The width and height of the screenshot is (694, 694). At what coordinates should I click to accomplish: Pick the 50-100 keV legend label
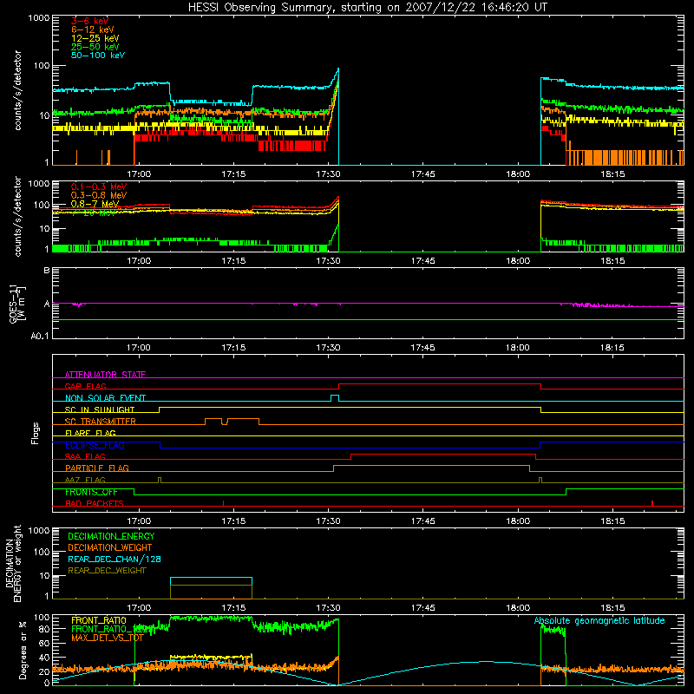point(97,56)
